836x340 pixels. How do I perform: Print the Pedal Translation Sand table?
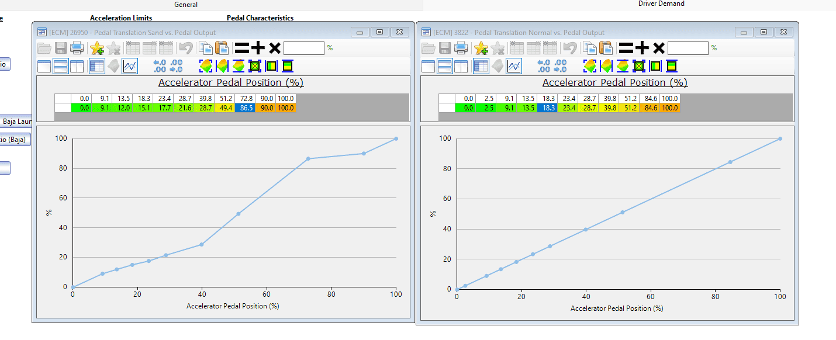point(77,48)
